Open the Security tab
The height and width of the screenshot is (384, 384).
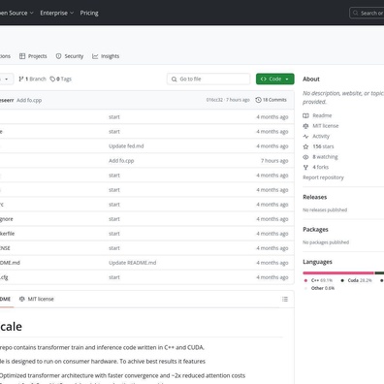click(70, 56)
